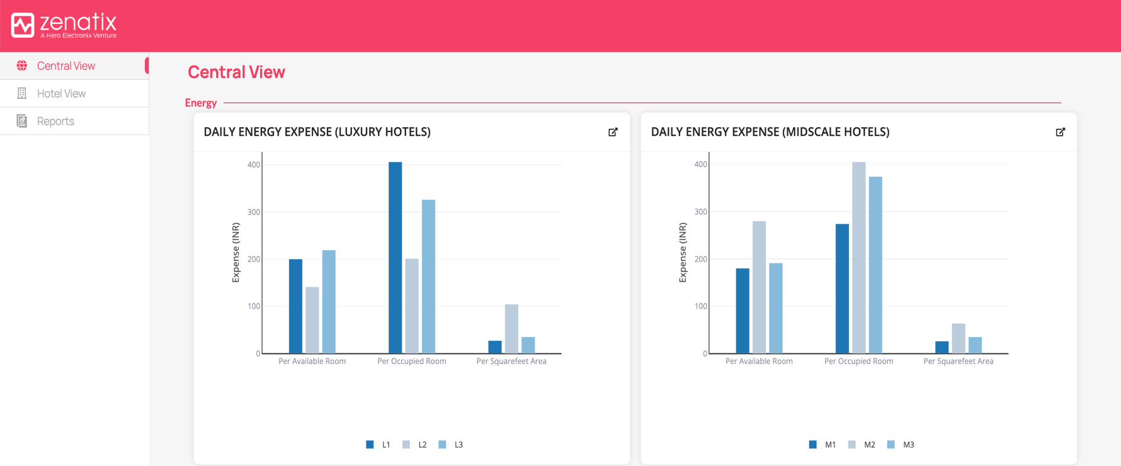Click luxury chart Per Available Room label
This screenshot has height=466, width=1121.
312,361
